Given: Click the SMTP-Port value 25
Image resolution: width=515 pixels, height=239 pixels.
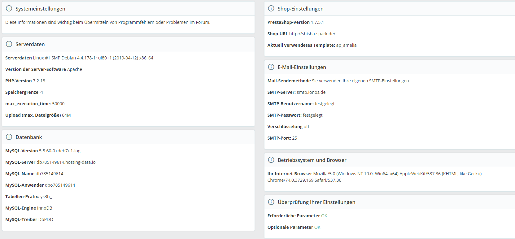Looking at the screenshot, I should tap(295, 138).
